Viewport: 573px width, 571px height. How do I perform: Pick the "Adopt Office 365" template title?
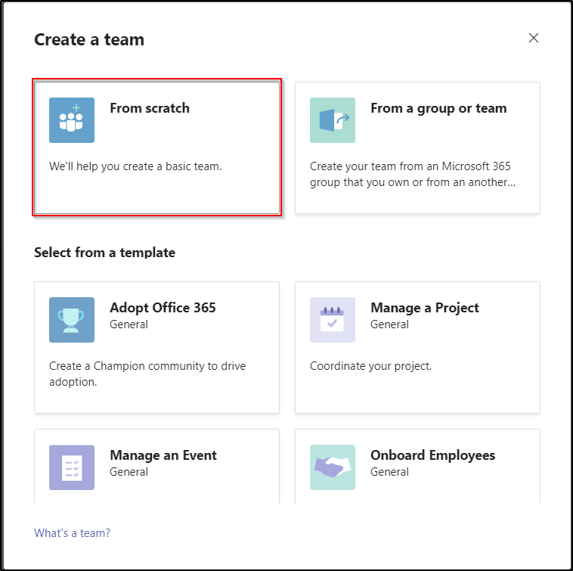click(x=163, y=308)
